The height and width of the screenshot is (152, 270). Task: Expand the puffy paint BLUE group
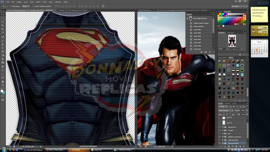coord(223,143)
